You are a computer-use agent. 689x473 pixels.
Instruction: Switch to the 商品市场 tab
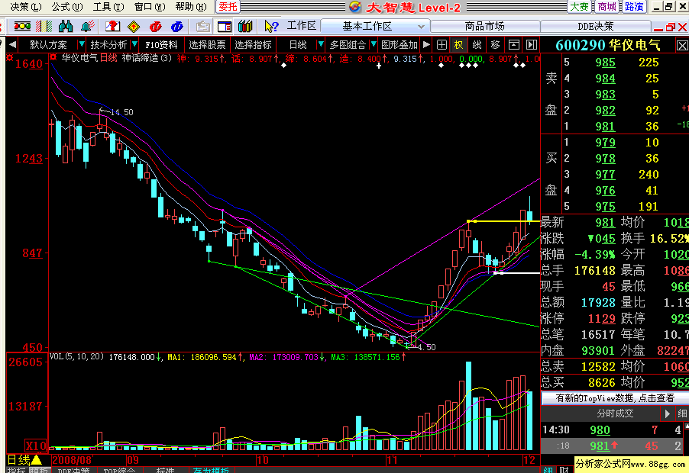click(485, 27)
